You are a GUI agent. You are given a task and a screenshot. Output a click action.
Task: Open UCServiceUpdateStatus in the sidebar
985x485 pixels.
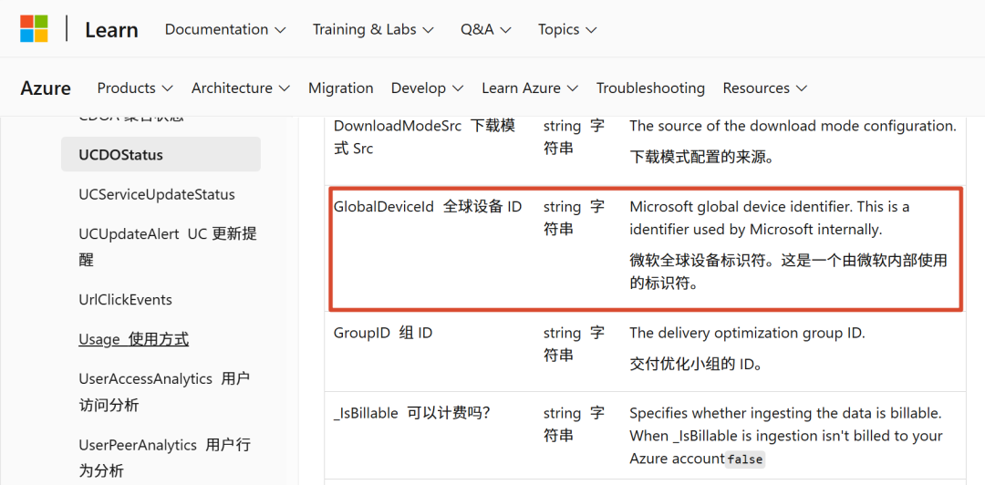coord(157,195)
